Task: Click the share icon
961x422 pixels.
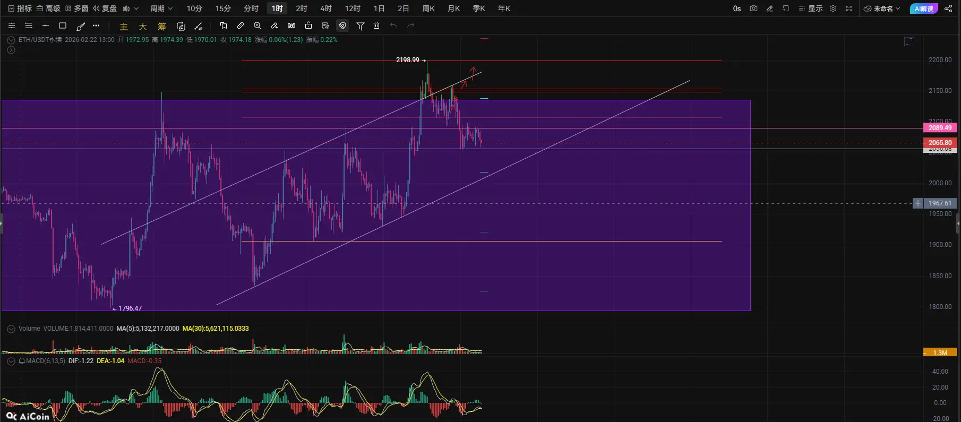Action: coord(948,8)
